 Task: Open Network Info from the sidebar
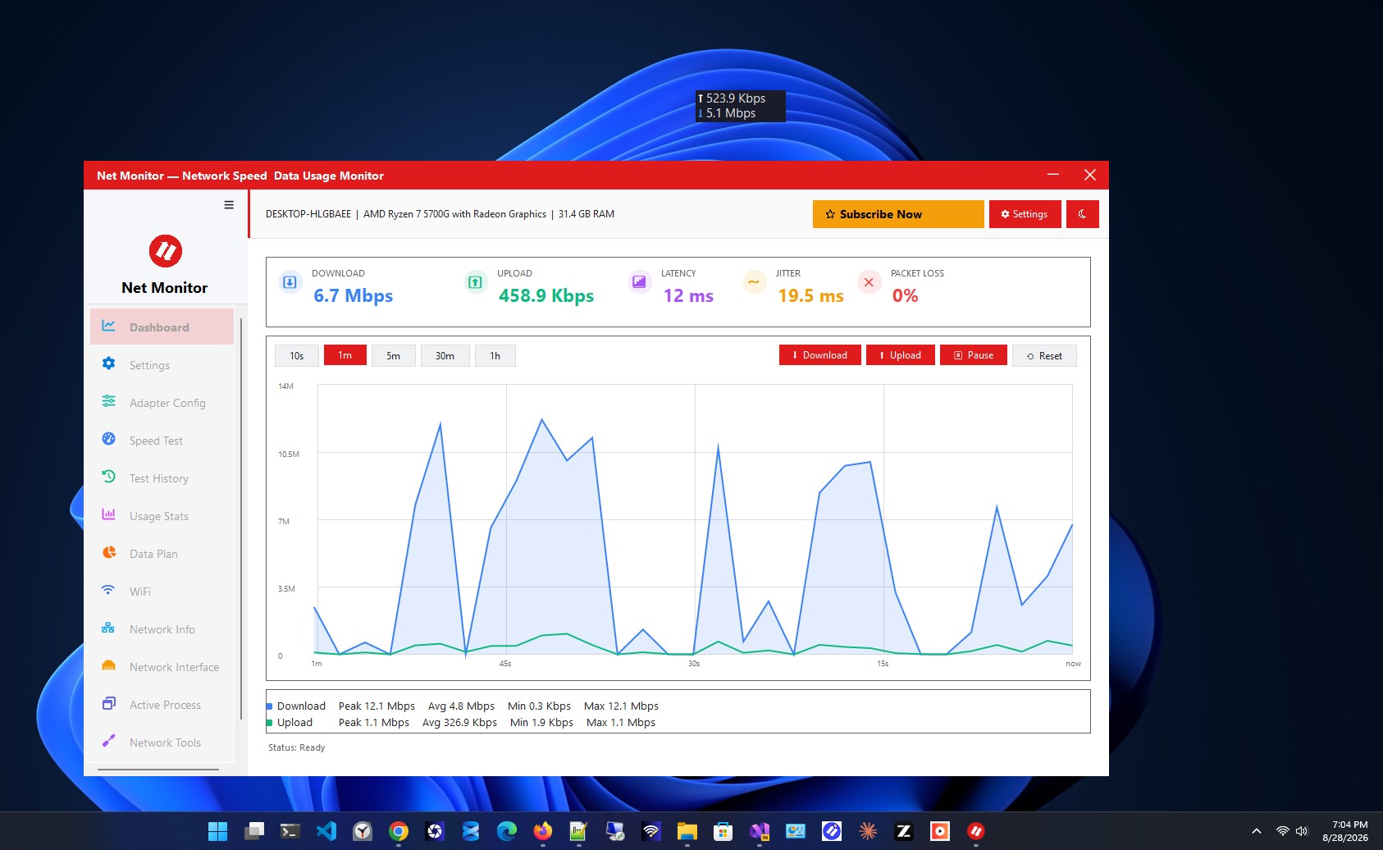tap(162, 629)
